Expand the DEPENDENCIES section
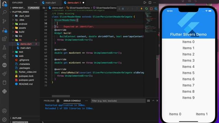The width and height of the screenshot is (219, 123). [x=25, y=122]
